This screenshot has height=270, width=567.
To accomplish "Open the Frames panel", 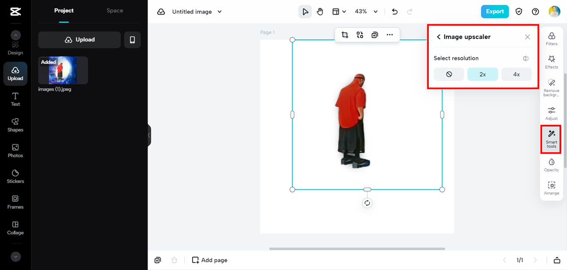I will [15, 202].
